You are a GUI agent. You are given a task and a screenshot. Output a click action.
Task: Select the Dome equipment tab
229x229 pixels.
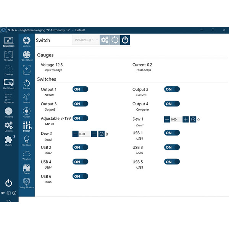click(27, 169)
